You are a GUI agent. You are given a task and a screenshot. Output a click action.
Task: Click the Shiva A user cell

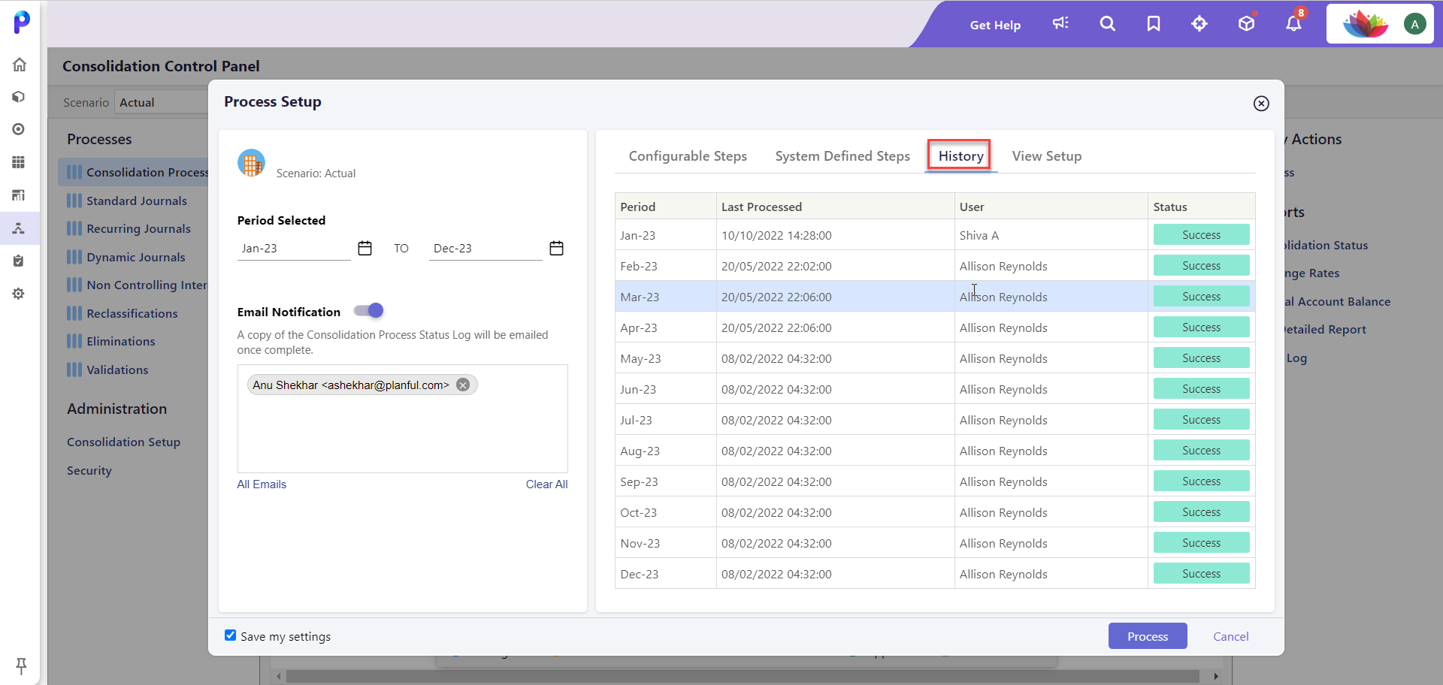[1051, 235]
